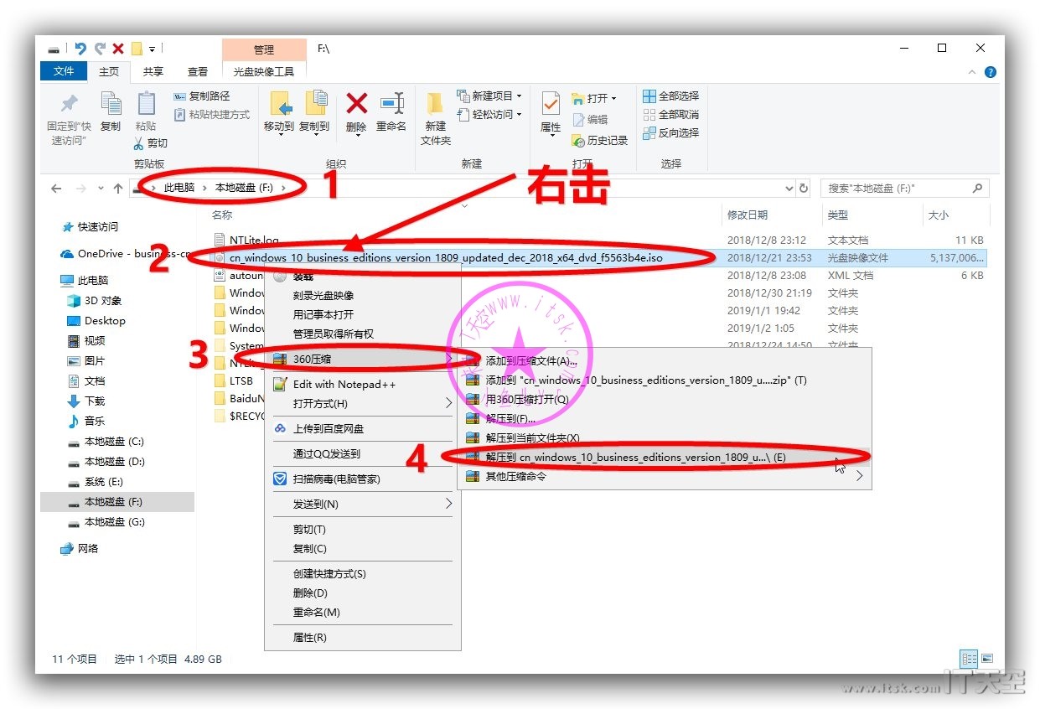Open the Easy Access (轻松访问) dropdown
1040x709 pixels.
pos(489,115)
